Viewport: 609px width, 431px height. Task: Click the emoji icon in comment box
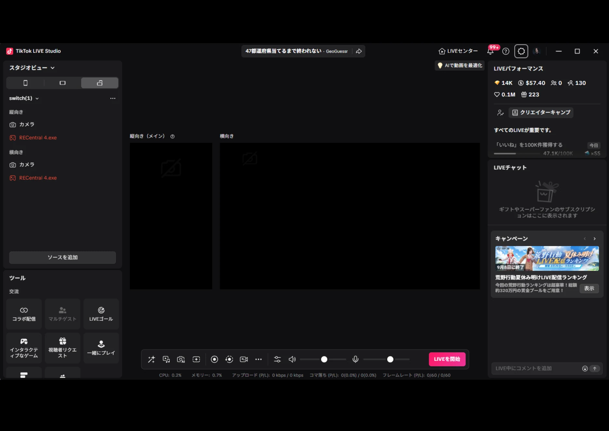(x=585, y=368)
